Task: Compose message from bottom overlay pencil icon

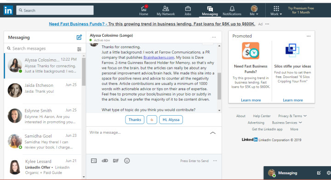Action: 319,173
